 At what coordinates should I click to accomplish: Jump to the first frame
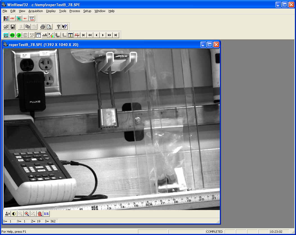(x=83, y=35)
